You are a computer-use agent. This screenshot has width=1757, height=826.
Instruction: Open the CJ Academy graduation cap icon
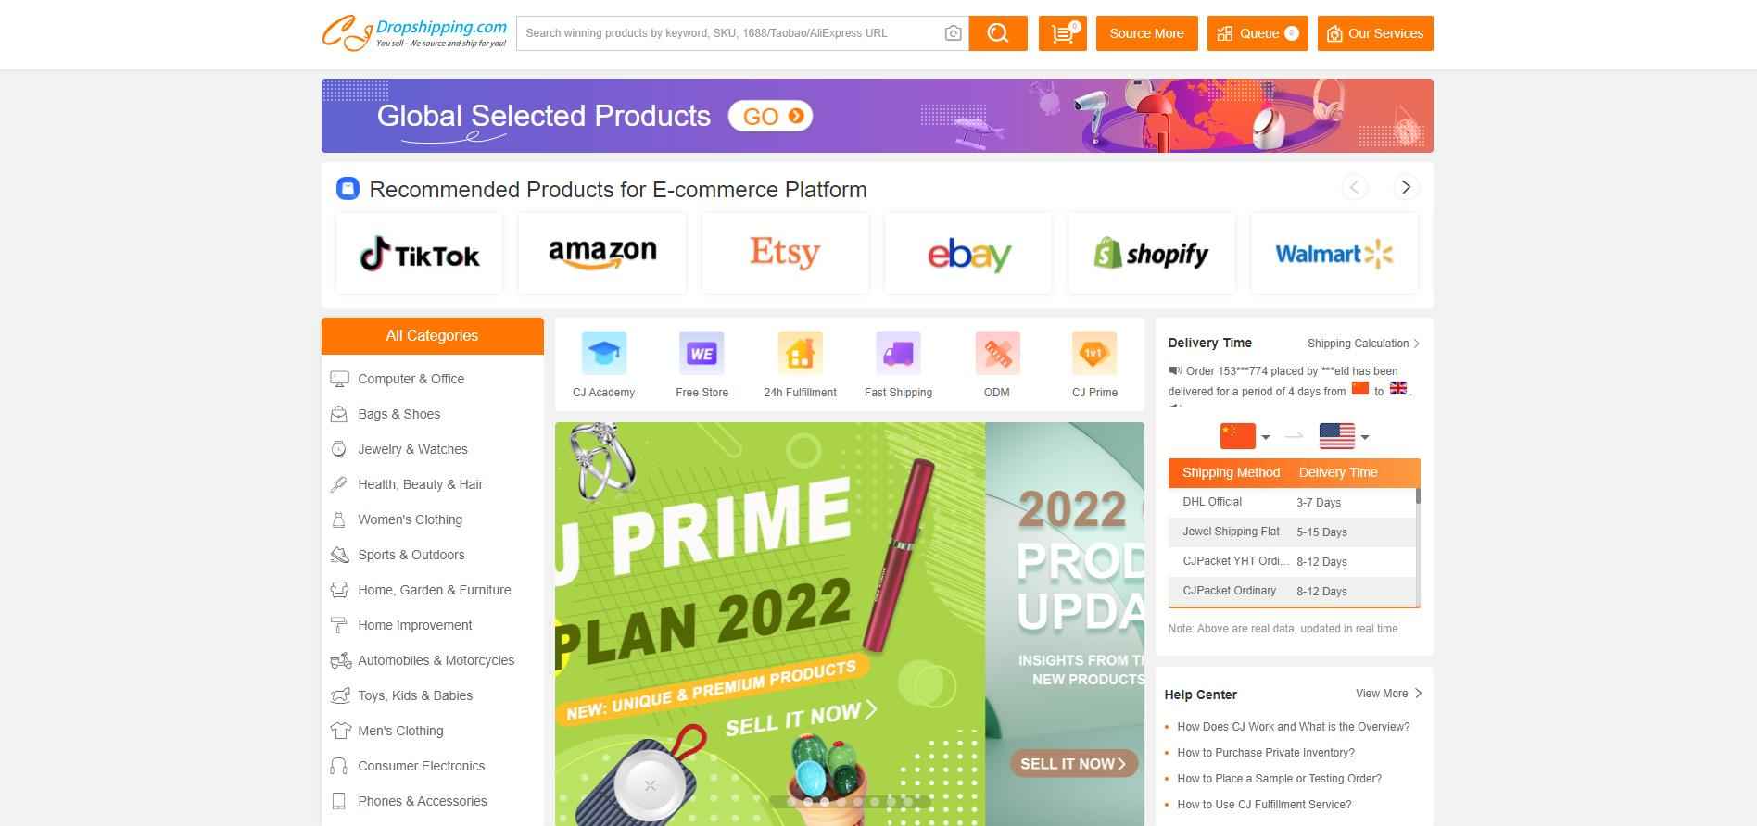coord(604,353)
